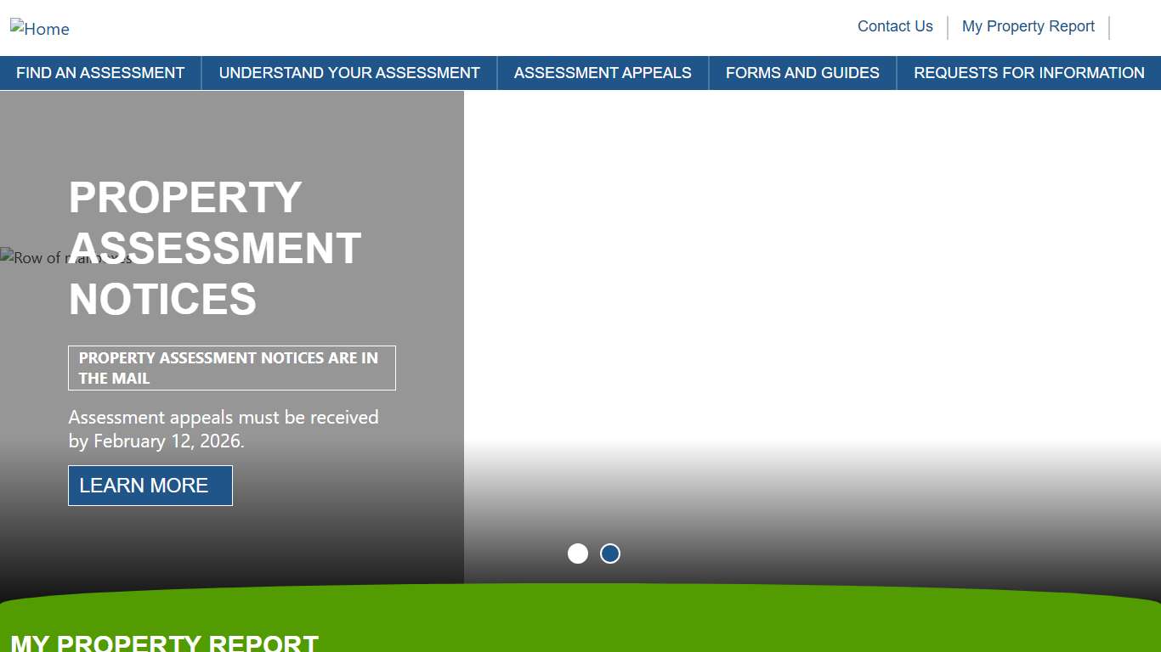Switch slides using the carousel pagination control

point(593,553)
